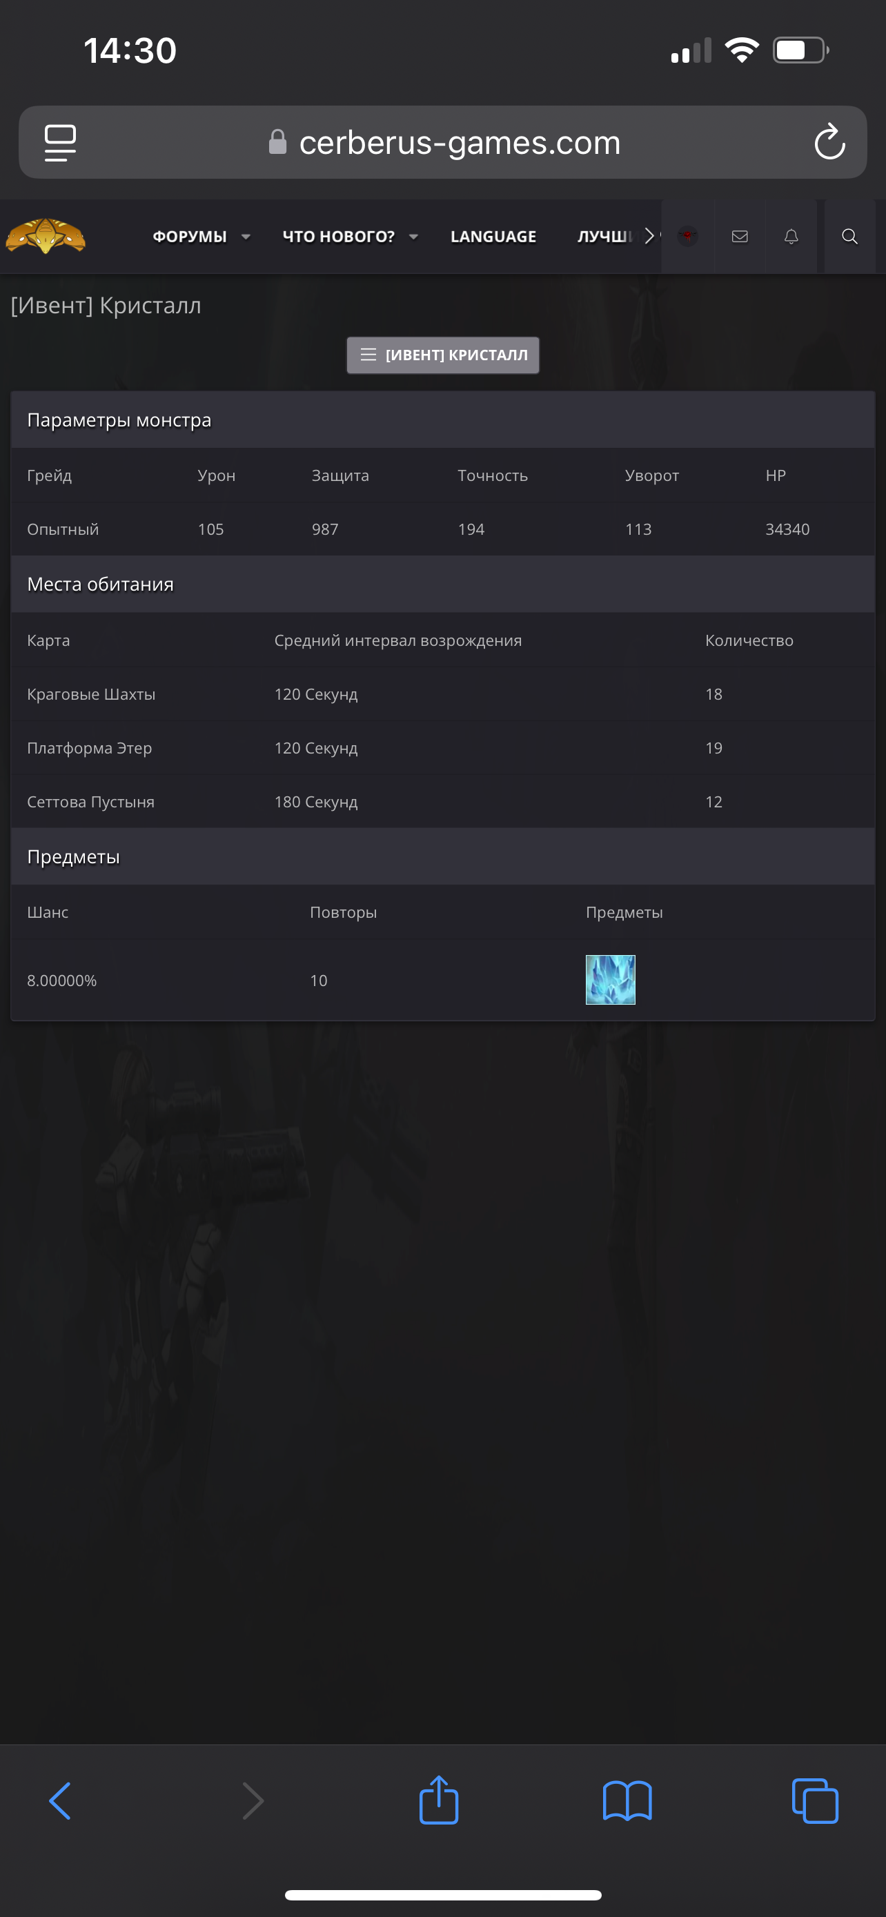Viewport: 886px width, 1917px height.
Task: Open the Cerberus Games logo home link
Action: [46, 237]
